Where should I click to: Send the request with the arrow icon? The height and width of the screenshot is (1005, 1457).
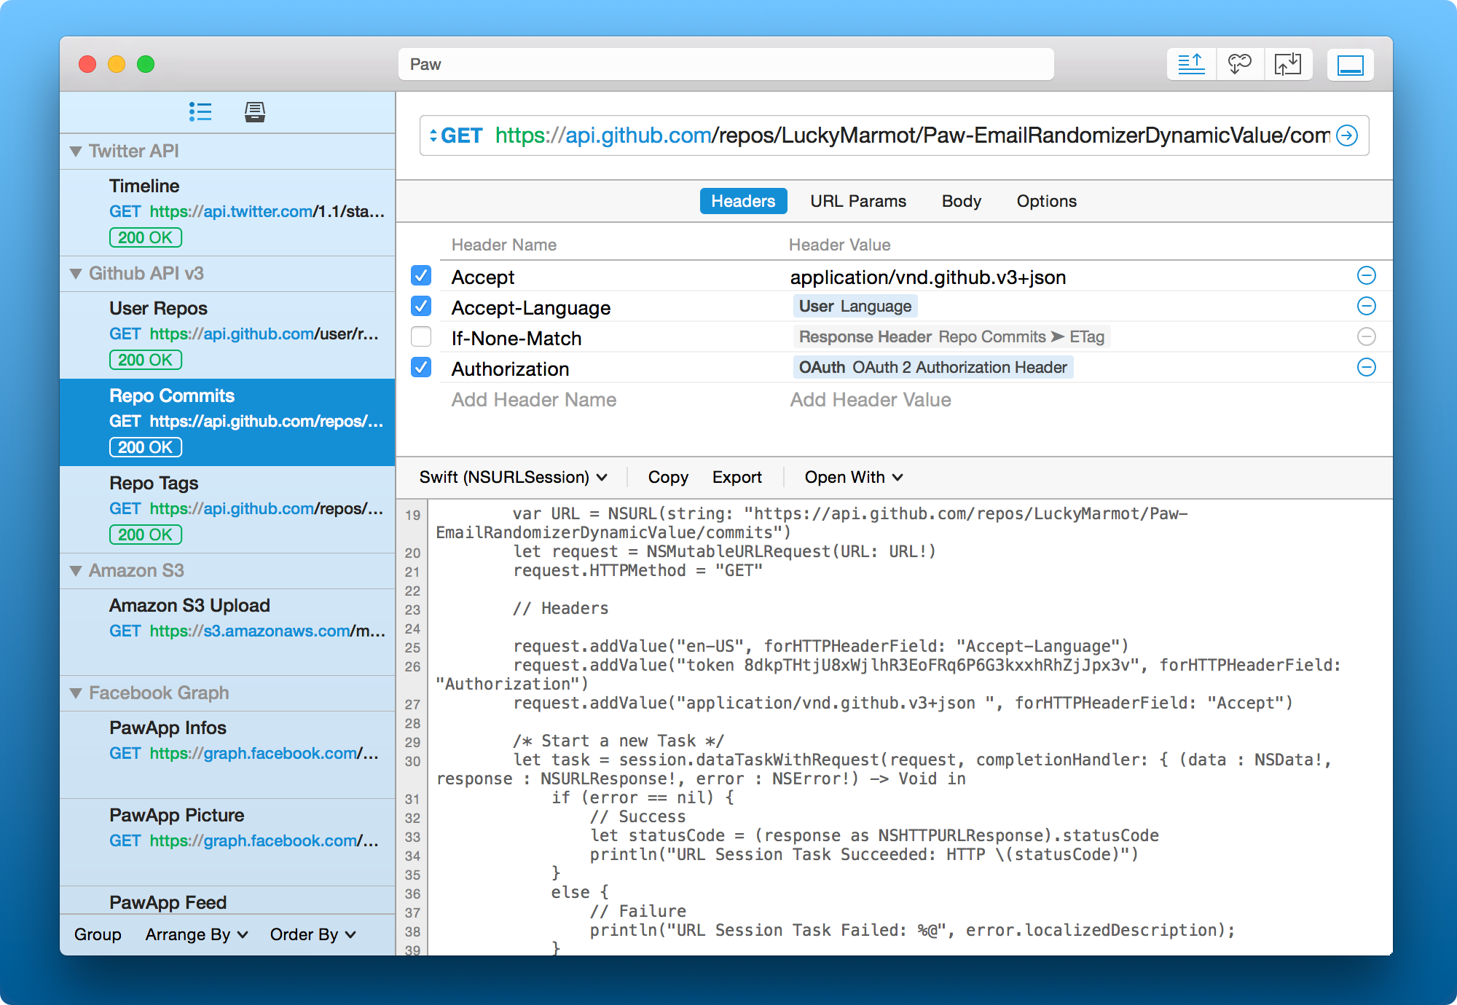pyautogui.click(x=1347, y=135)
